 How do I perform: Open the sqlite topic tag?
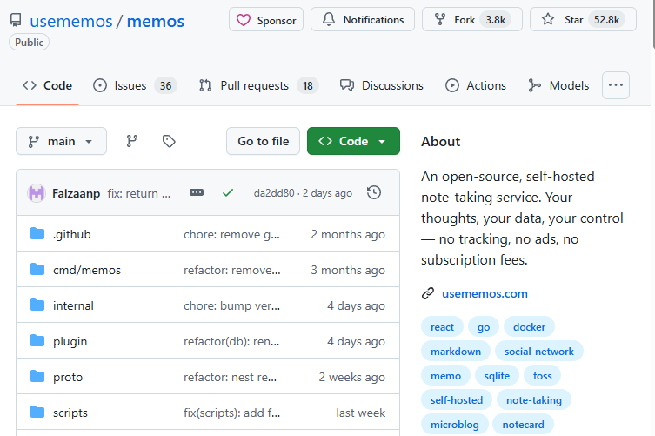497,375
